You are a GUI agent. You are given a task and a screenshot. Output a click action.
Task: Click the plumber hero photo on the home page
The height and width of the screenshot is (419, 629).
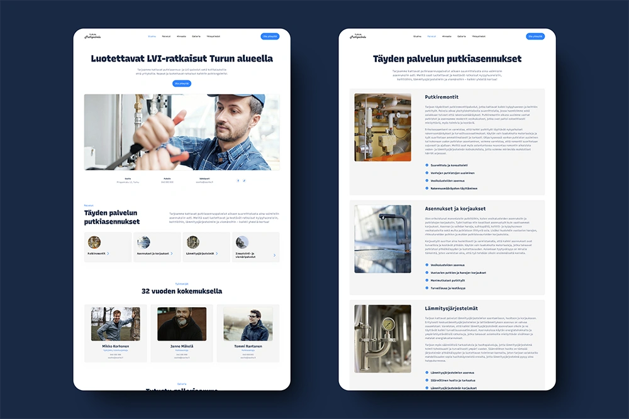(x=182, y=132)
